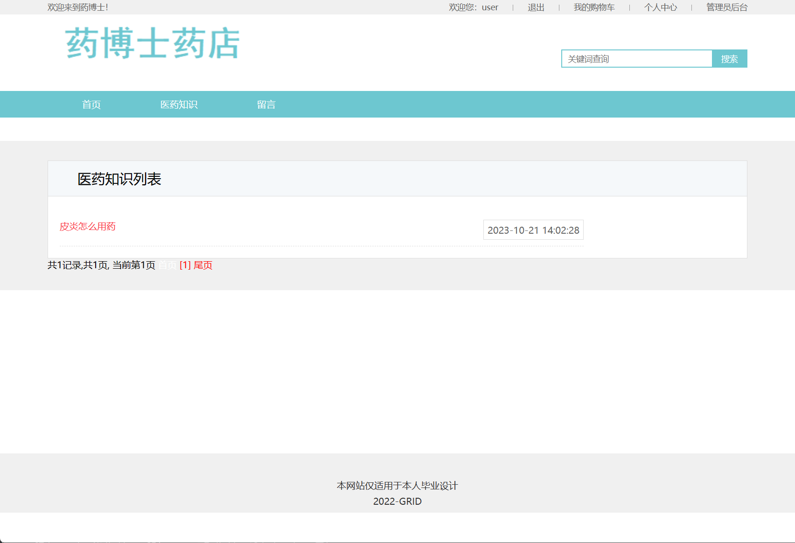The image size is (795, 543).
Task: Open 我的购物车 shopping cart
Action: tap(593, 7)
